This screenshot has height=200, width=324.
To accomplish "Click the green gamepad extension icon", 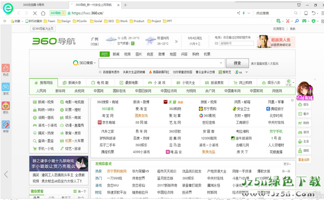I will tap(304, 21).
